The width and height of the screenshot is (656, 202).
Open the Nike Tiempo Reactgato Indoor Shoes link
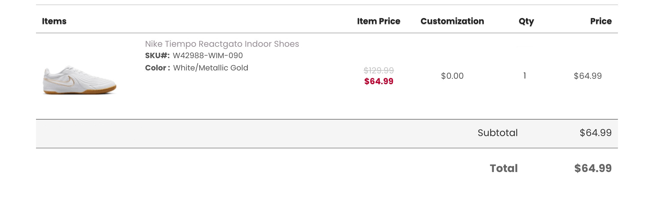tap(222, 44)
